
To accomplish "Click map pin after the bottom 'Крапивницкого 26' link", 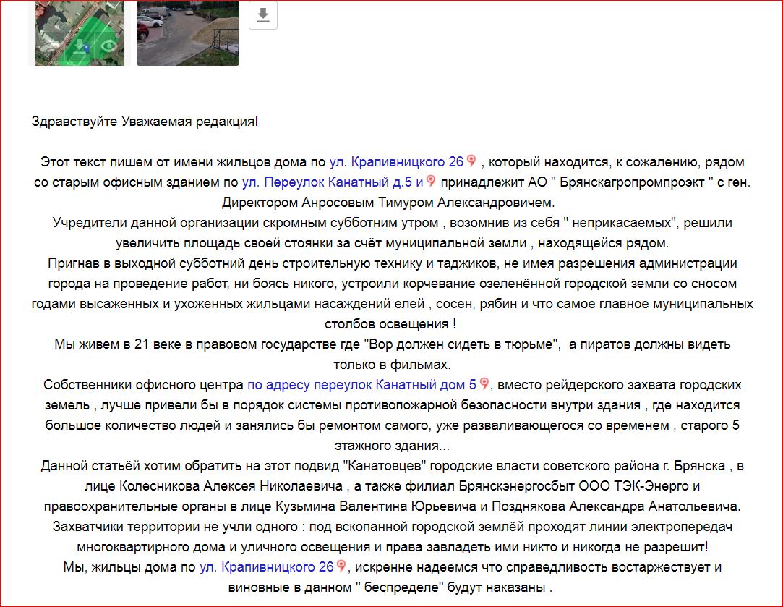I will pos(342,566).
